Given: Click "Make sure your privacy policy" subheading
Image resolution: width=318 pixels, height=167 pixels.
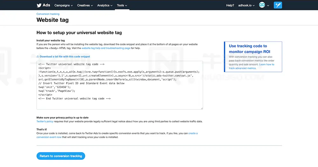Looking at the screenshot, I should point(62,118).
